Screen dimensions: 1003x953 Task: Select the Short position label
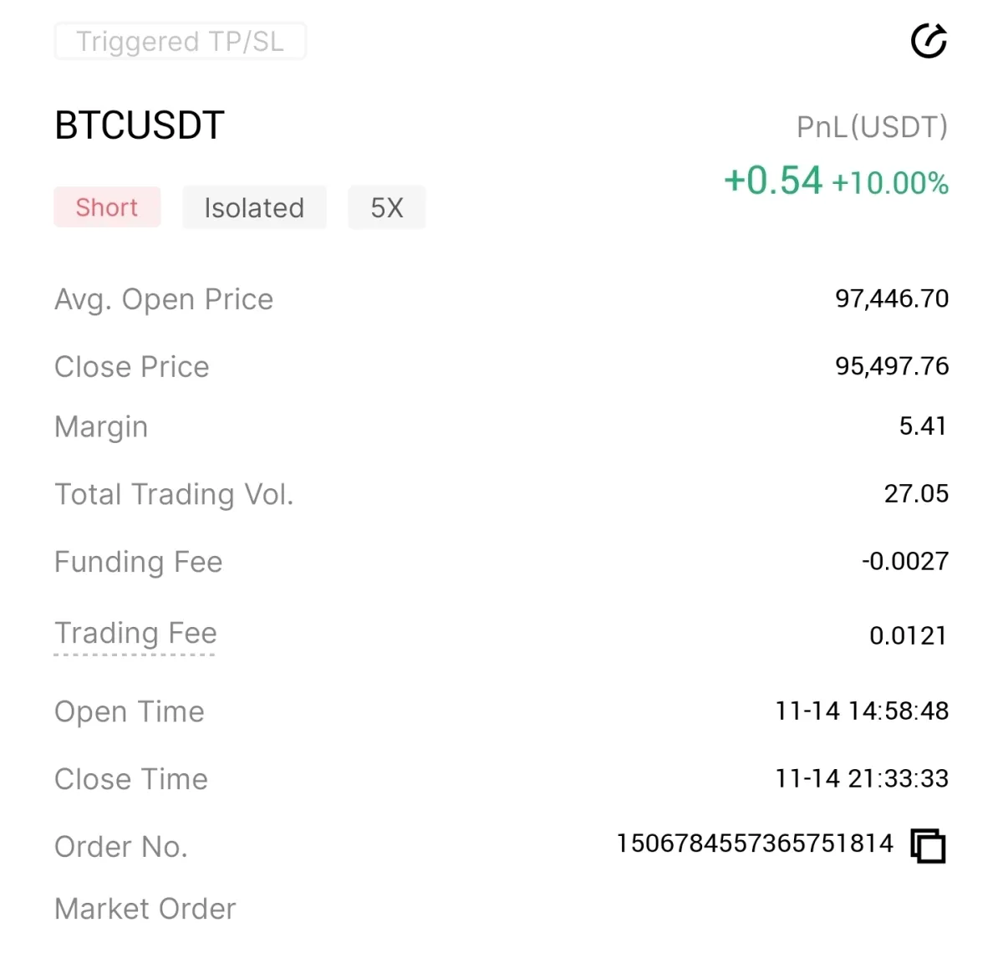click(107, 207)
